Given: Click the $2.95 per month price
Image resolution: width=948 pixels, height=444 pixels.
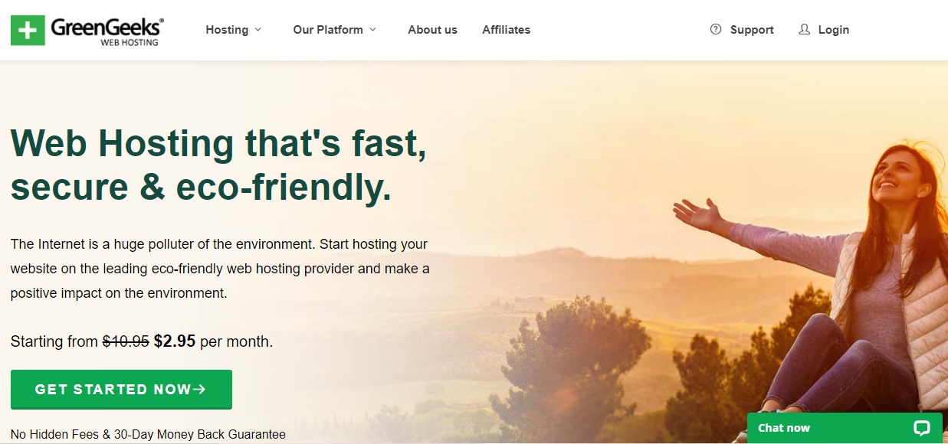Looking at the screenshot, I should tap(213, 341).
